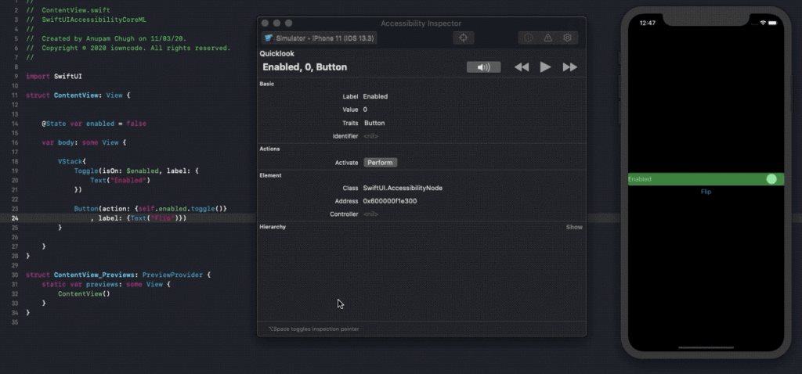
Task: Click the Basic section header
Action: tap(267, 84)
